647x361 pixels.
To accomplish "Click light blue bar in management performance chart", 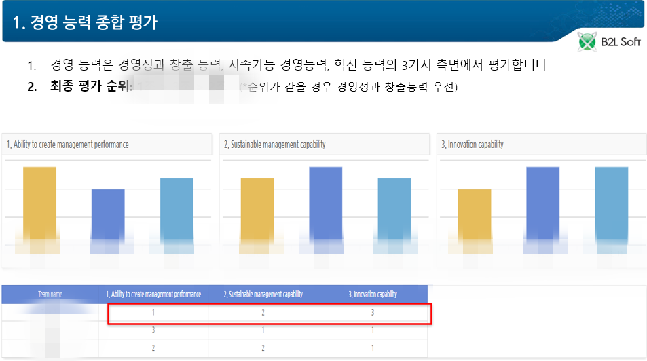I will point(177,210).
